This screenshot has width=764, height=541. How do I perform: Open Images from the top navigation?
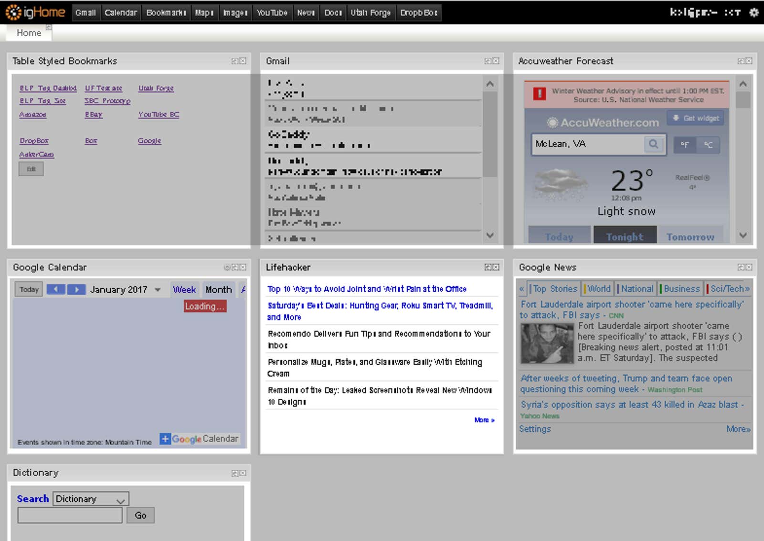(235, 13)
